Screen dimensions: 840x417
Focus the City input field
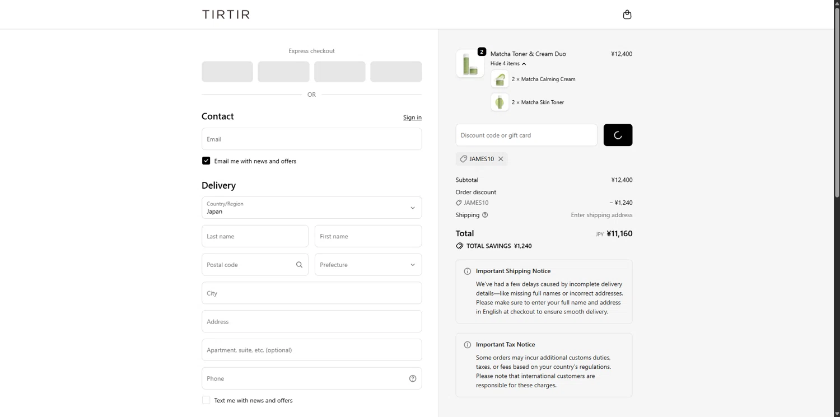click(311, 293)
